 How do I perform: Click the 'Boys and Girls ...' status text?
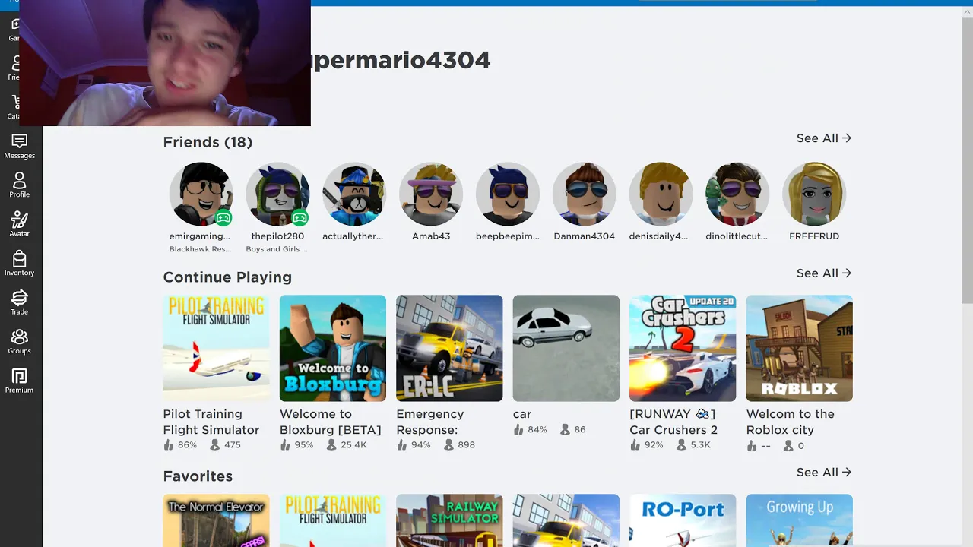277,249
